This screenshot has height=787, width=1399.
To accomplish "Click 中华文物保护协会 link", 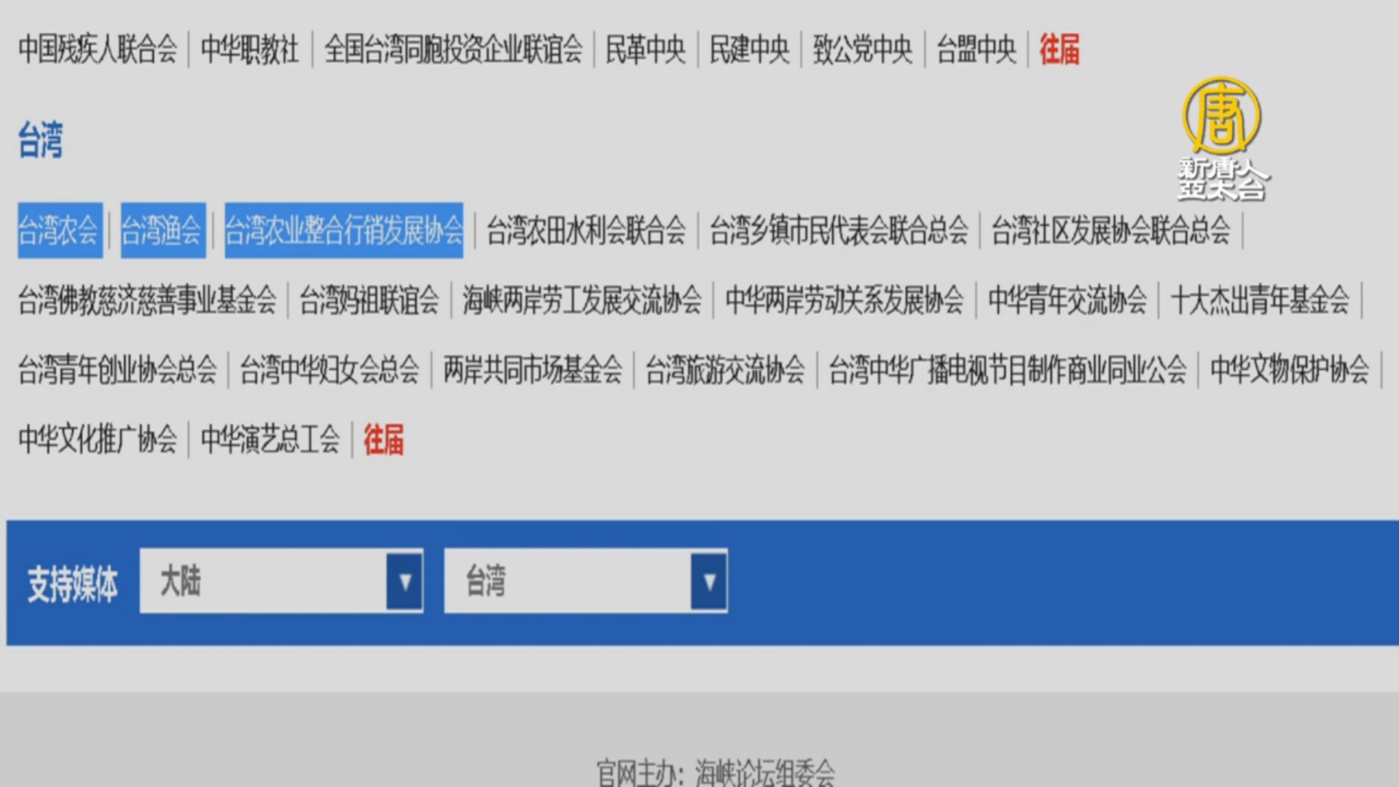I will tap(1289, 370).
